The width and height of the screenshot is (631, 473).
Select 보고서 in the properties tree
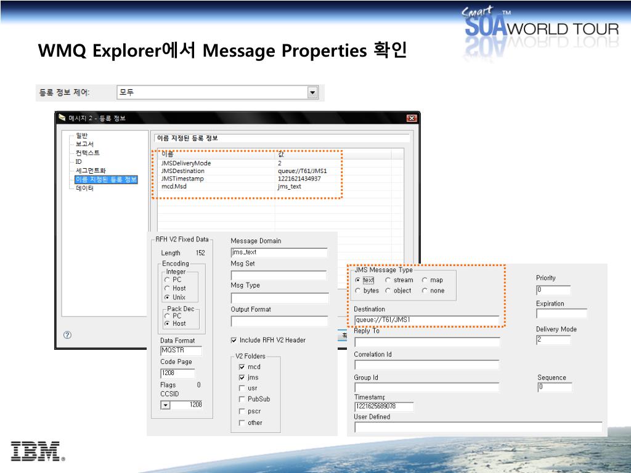click(x=84, y=144)
